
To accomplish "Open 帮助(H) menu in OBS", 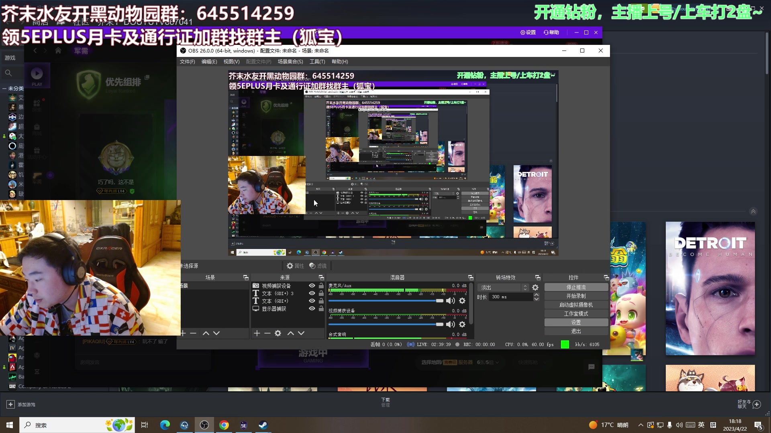I will click(340, 62).
